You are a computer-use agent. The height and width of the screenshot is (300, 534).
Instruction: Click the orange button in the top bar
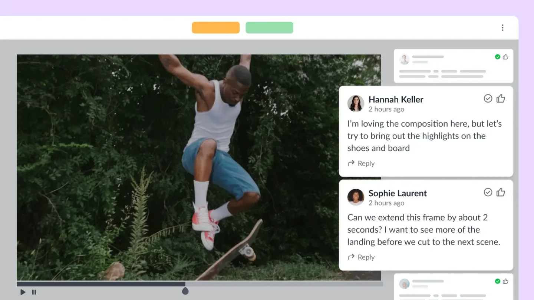216,28
